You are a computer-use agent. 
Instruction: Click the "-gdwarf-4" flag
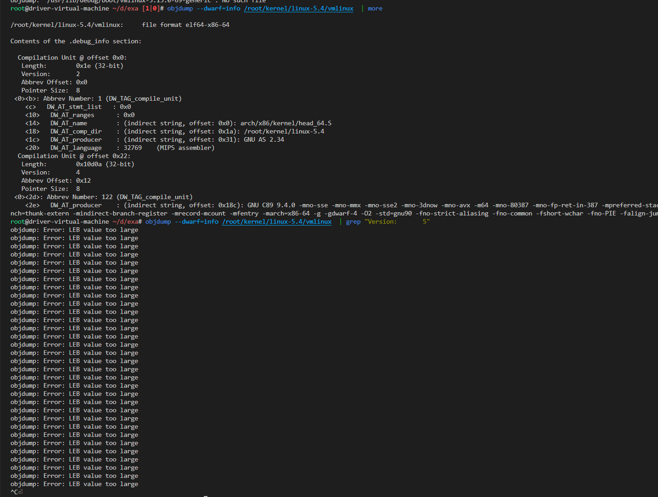tap(341, 213)
